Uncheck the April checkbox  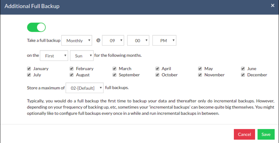pos(157,69)
